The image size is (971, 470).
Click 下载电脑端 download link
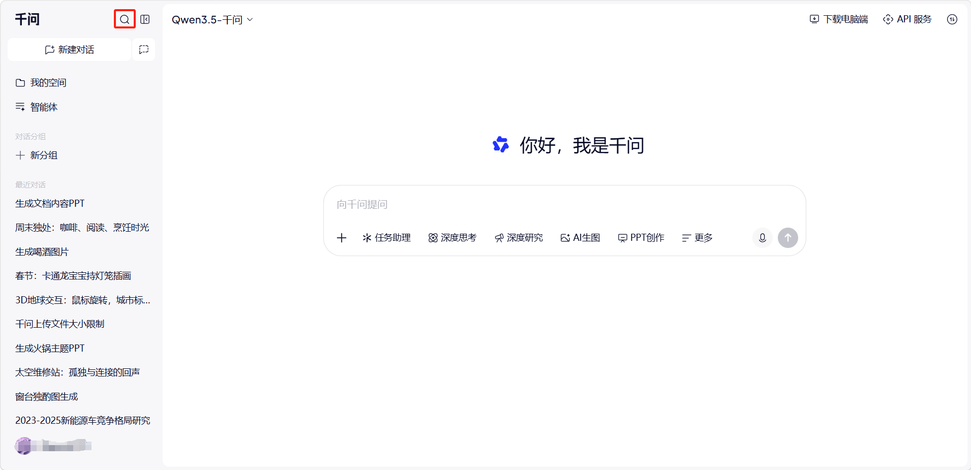point(839,19)
